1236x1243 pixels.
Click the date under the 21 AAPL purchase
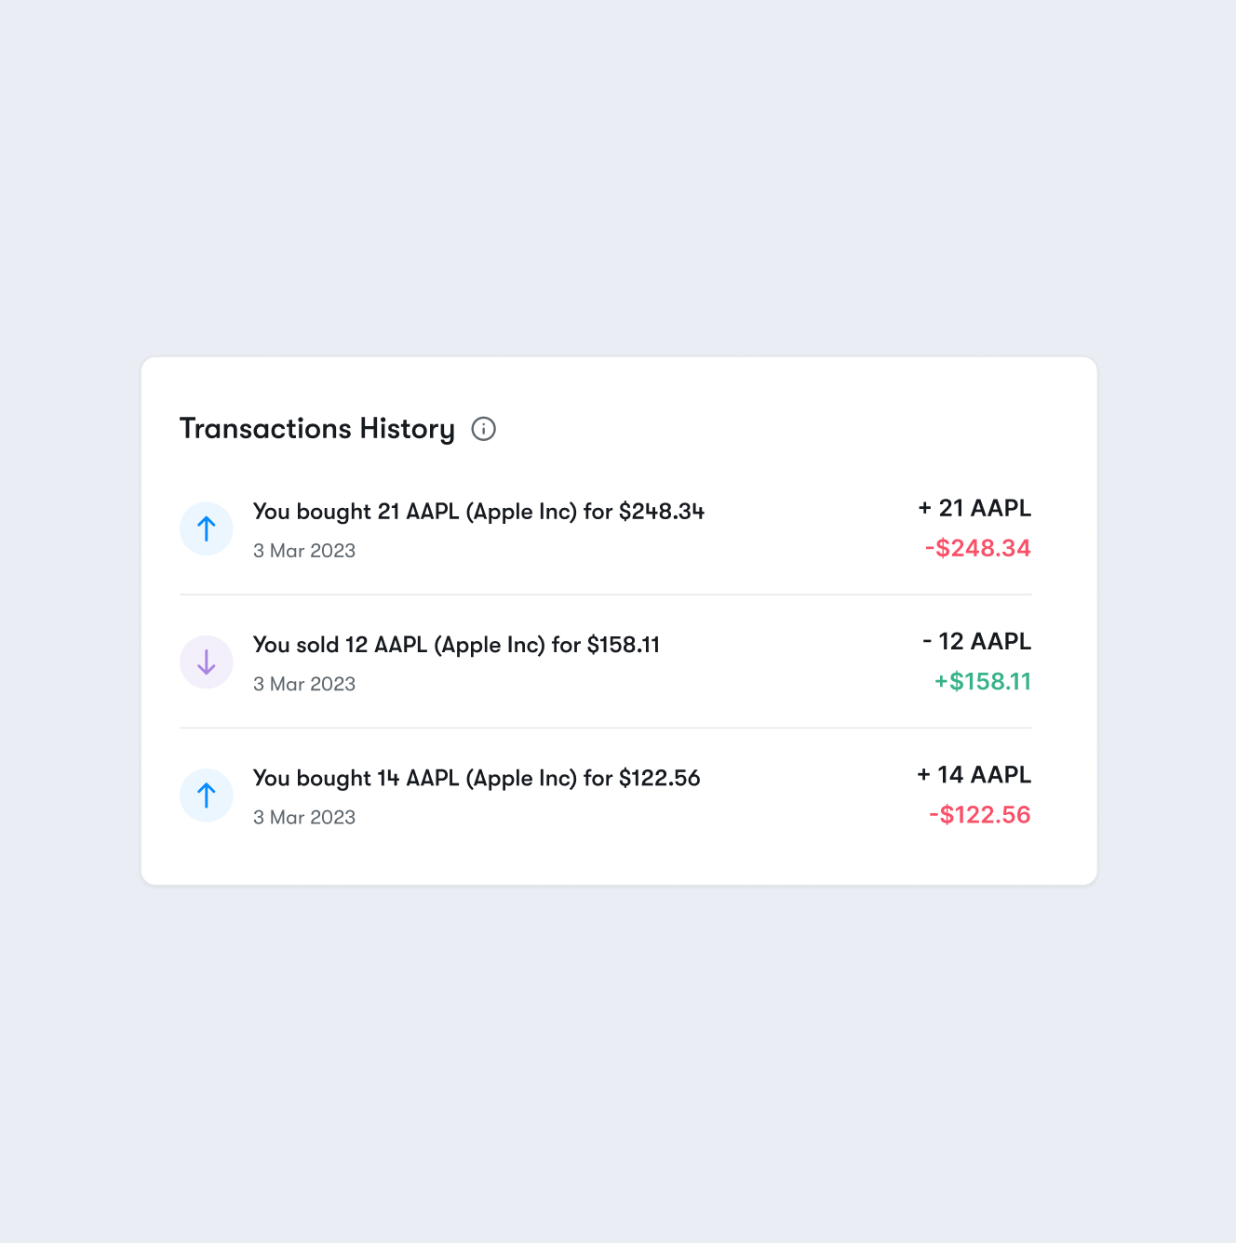point(304,551)
